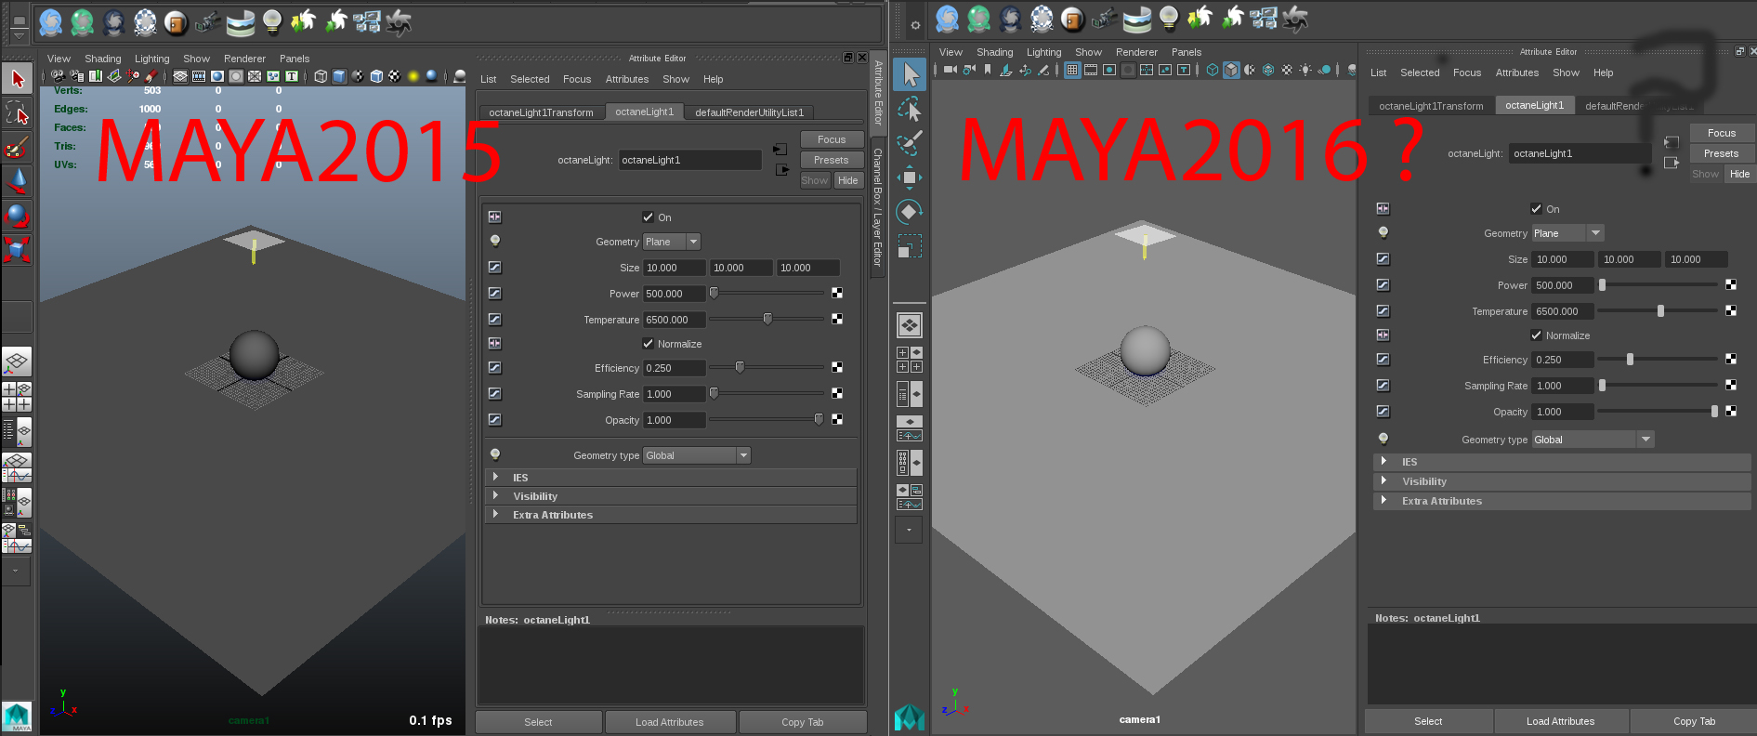Uncheck the On checkbox in Maya 2015
Image resolution: width=1757 pixels, height=736 pixels.
pyautogui.click(x=649, y=217)
